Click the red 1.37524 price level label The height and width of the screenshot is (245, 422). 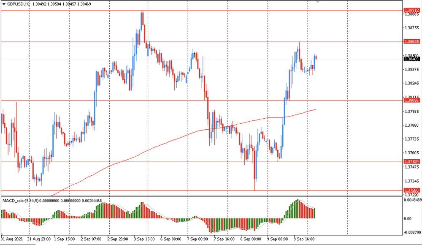412,161
